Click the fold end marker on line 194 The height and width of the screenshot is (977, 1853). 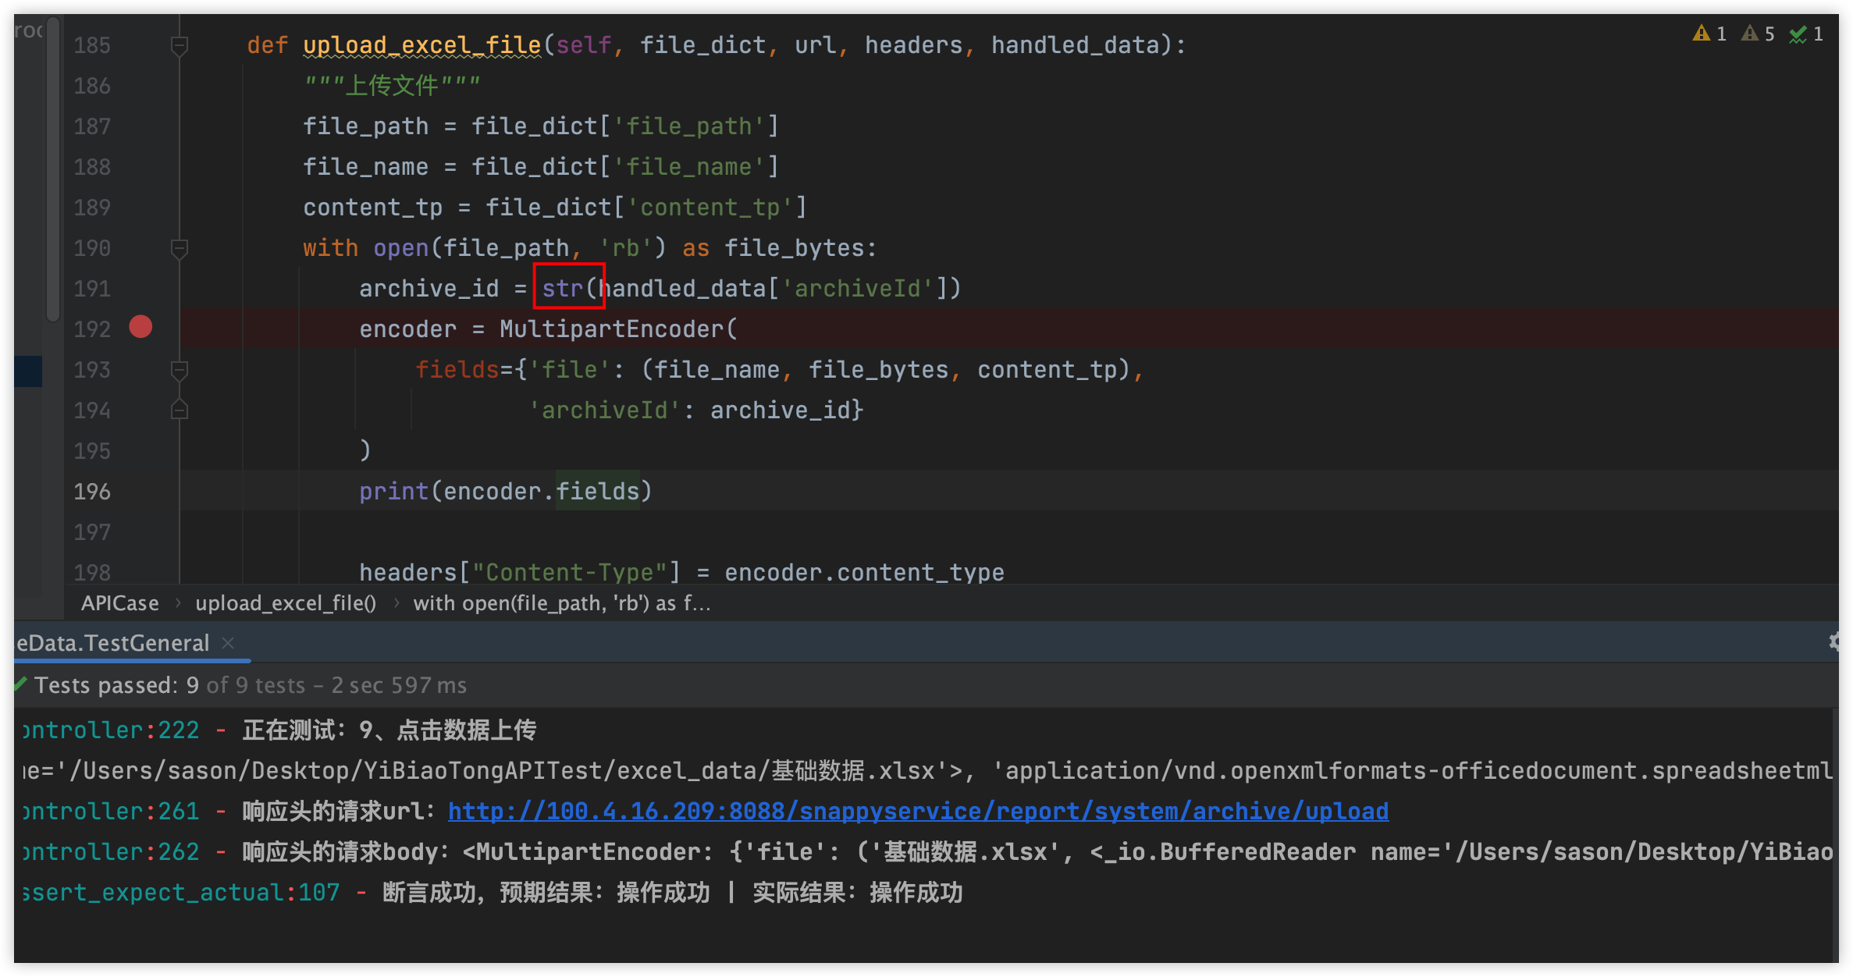(179, 410)
